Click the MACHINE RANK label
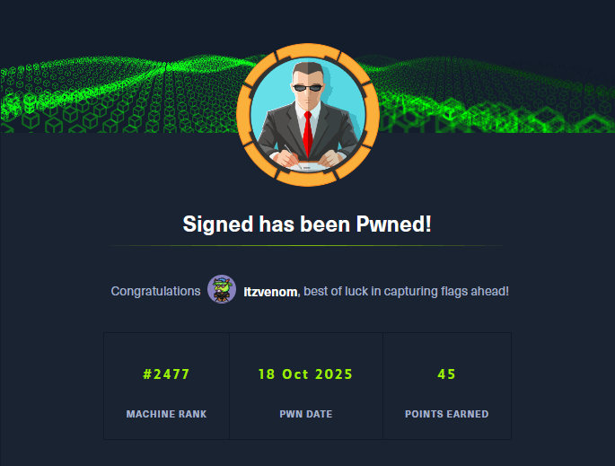Screen dimensions: 615x466 [x=166, y=414]
